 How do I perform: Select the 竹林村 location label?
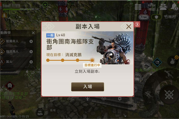click(x=170, y=17)
